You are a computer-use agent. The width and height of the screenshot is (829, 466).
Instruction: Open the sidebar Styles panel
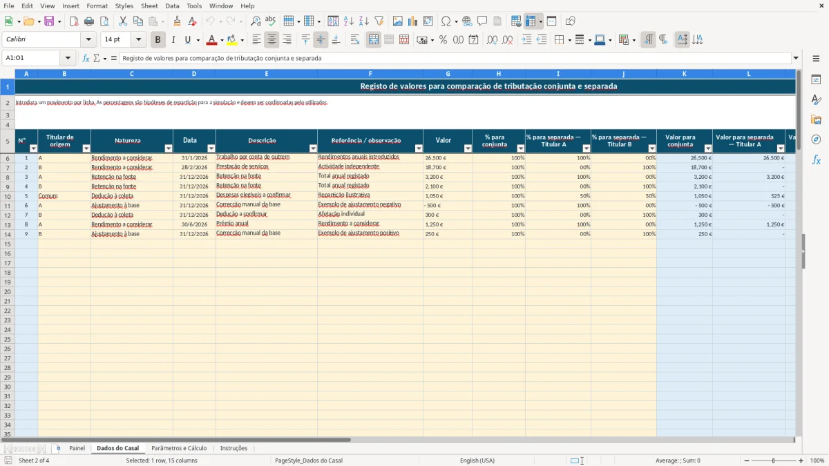pos(816,100)
